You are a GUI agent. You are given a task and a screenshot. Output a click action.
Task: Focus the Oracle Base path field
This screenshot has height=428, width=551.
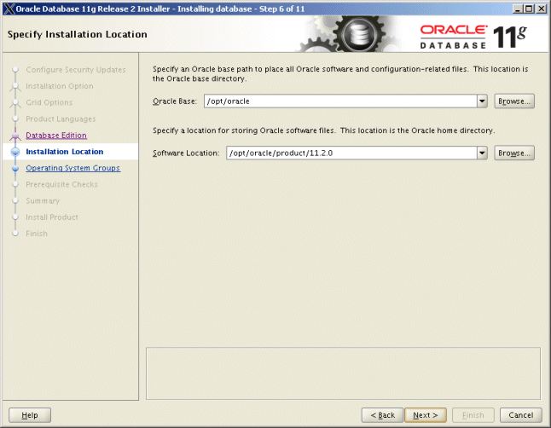coord(340,101)
